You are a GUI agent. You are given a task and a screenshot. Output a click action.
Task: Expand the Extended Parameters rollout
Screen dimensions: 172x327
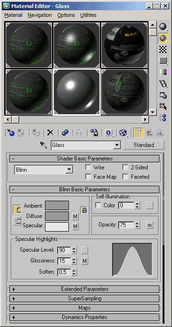(84, 289)
